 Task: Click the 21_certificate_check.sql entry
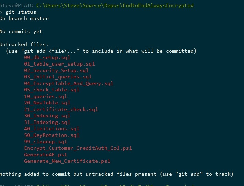[61, 109]
